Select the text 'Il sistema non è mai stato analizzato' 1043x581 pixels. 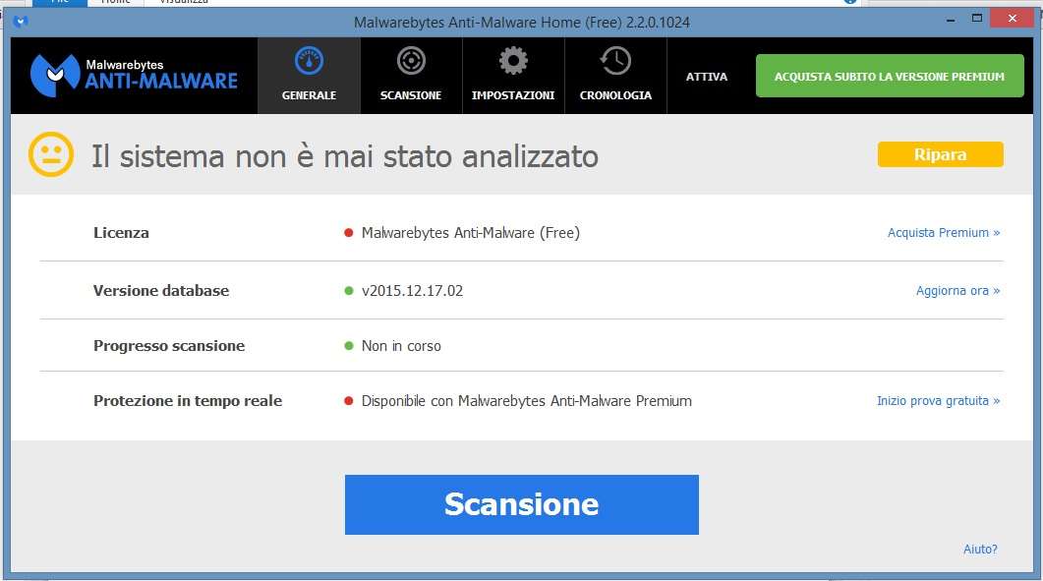[345, 156]
